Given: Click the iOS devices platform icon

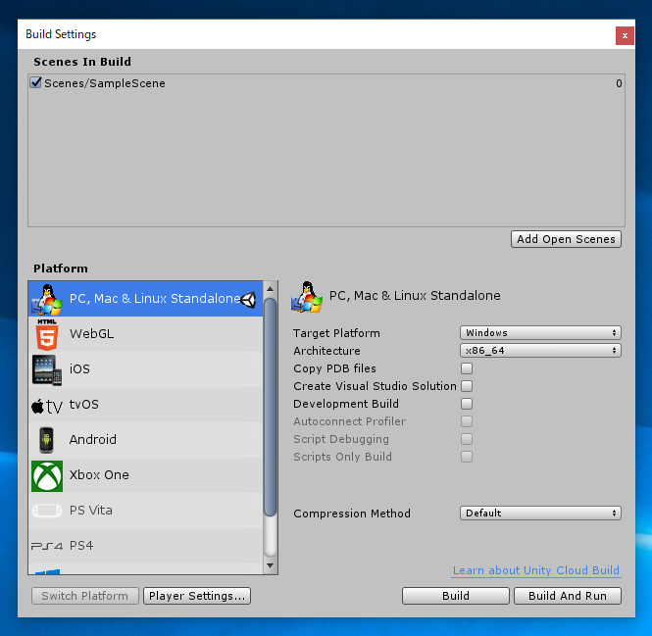Looking at the screenshot, I should tap(47, 370).
